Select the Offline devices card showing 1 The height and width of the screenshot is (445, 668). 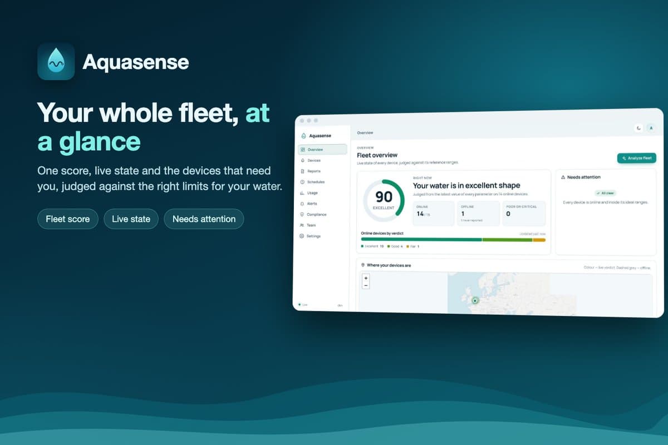click(x=478, y=214)
